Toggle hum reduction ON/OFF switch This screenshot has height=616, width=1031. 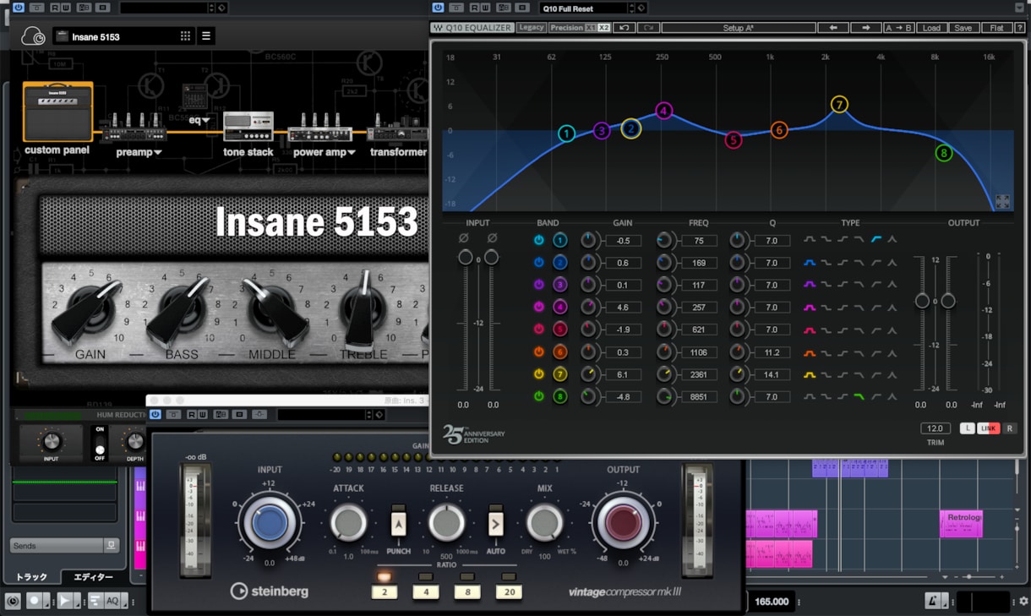click(x=100, y=442)
